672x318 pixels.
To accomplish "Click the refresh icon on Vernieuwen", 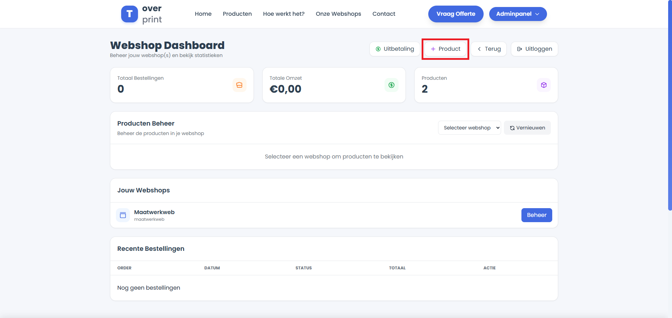I will coord(512,128).
